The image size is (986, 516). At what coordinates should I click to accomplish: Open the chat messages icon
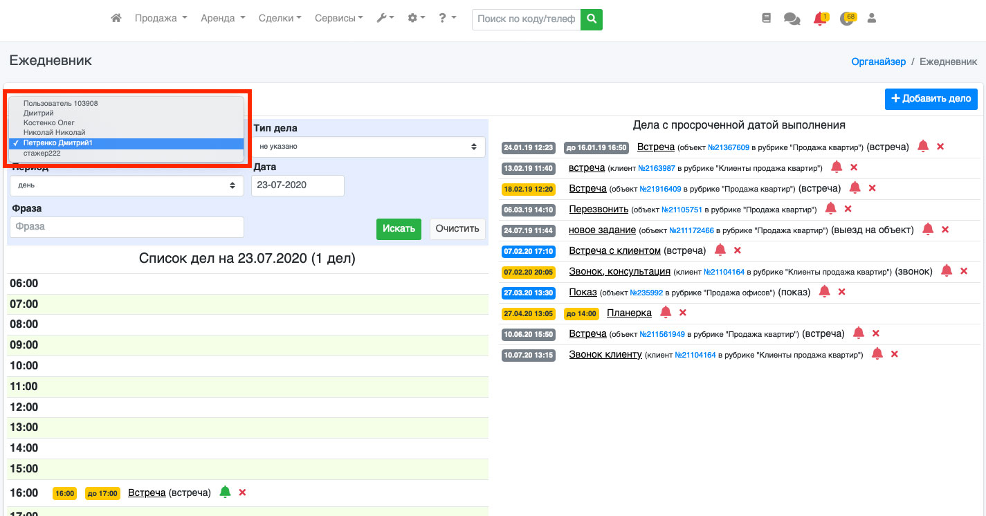792,19
